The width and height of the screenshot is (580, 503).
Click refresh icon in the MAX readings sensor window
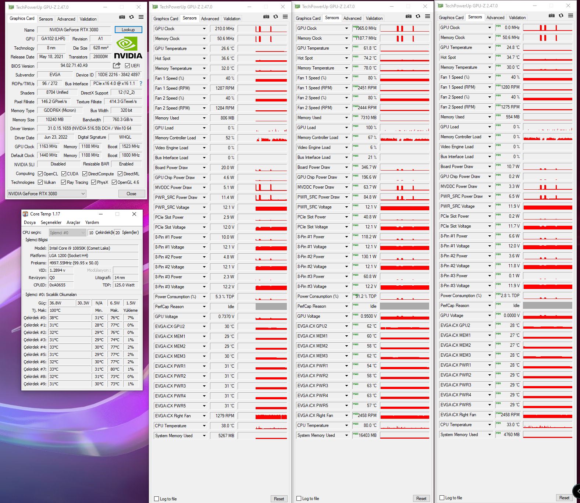418,16
